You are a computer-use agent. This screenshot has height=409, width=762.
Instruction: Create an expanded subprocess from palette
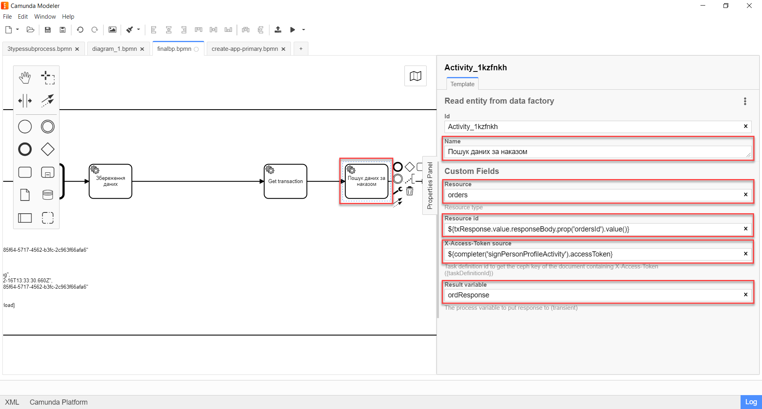pyautogui.click(x=48, y=172)
